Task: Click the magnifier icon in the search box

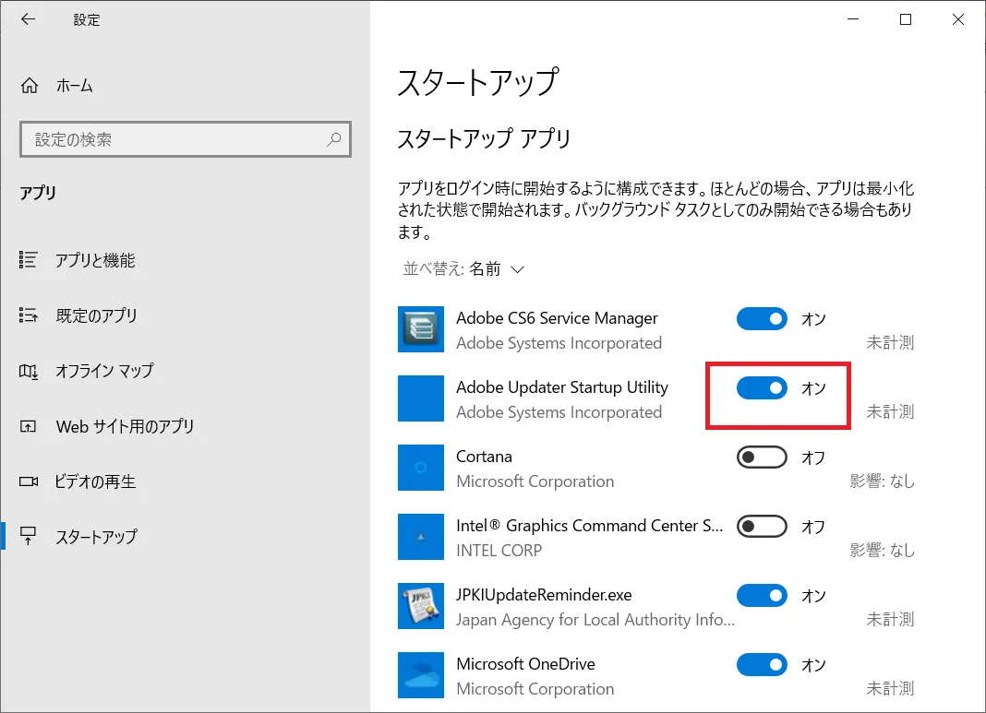Action: (334, 139)
